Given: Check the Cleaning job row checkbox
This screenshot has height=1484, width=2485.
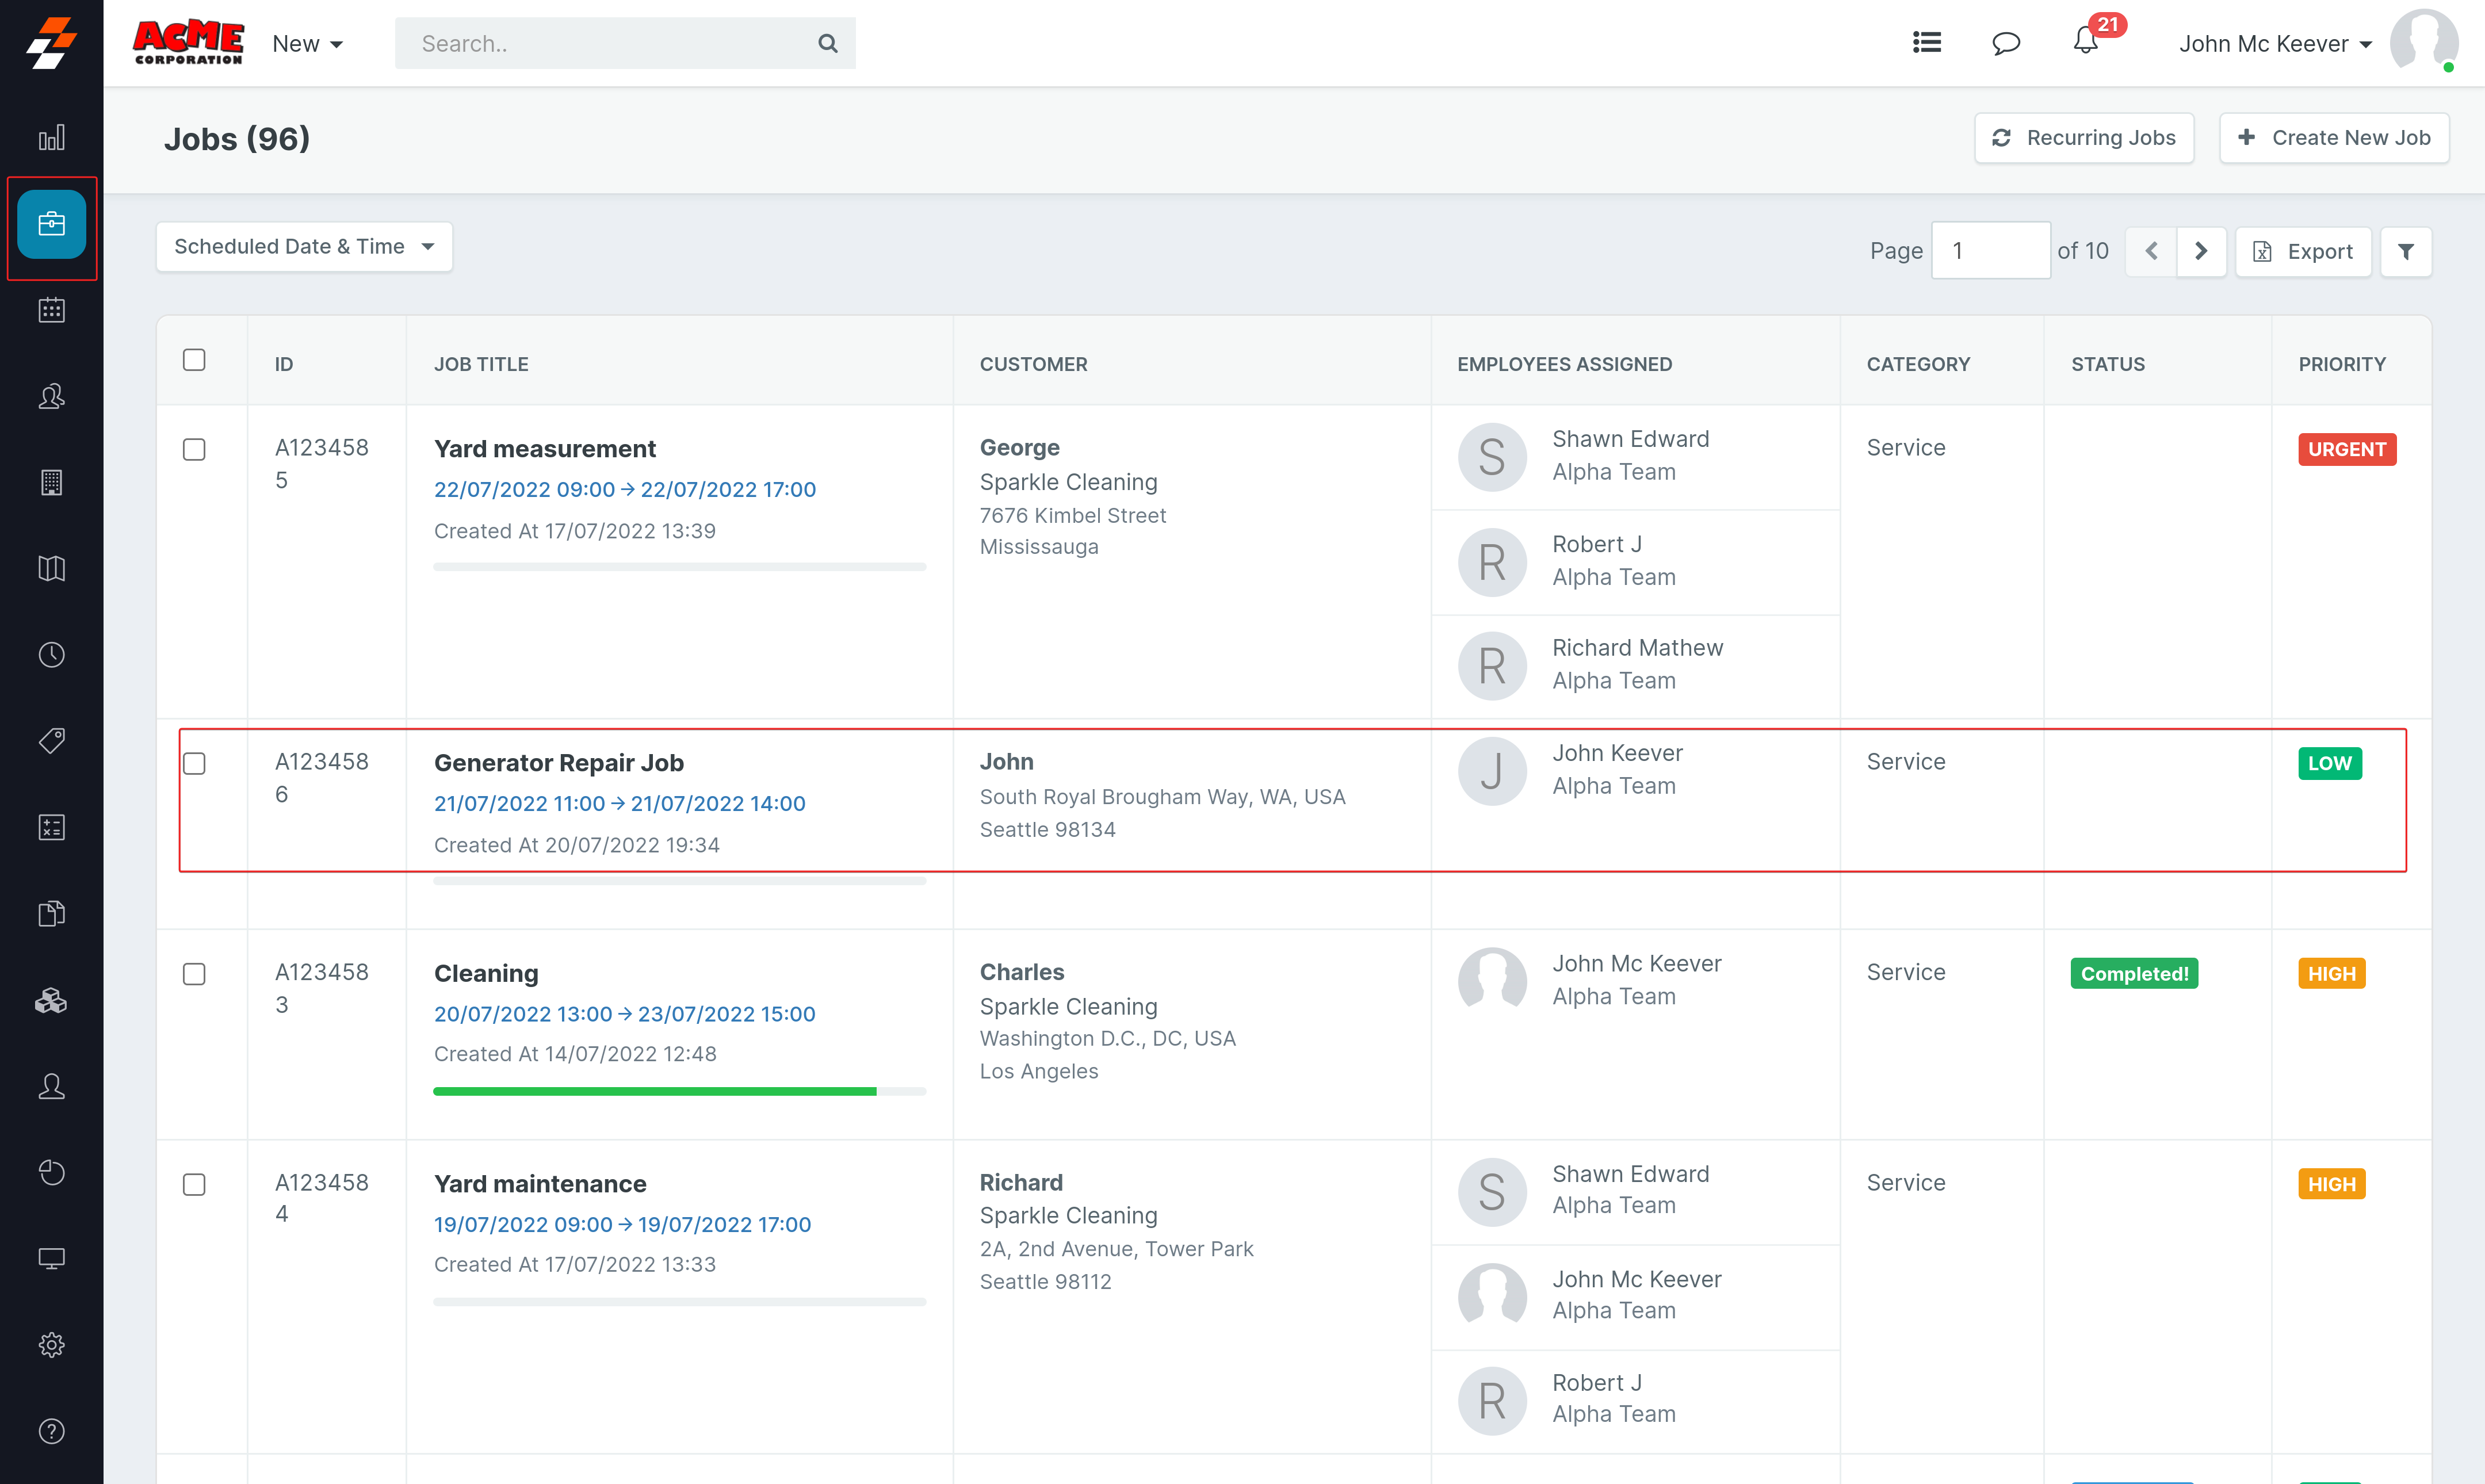Looking at the screenshot, I should pos(194,974).
